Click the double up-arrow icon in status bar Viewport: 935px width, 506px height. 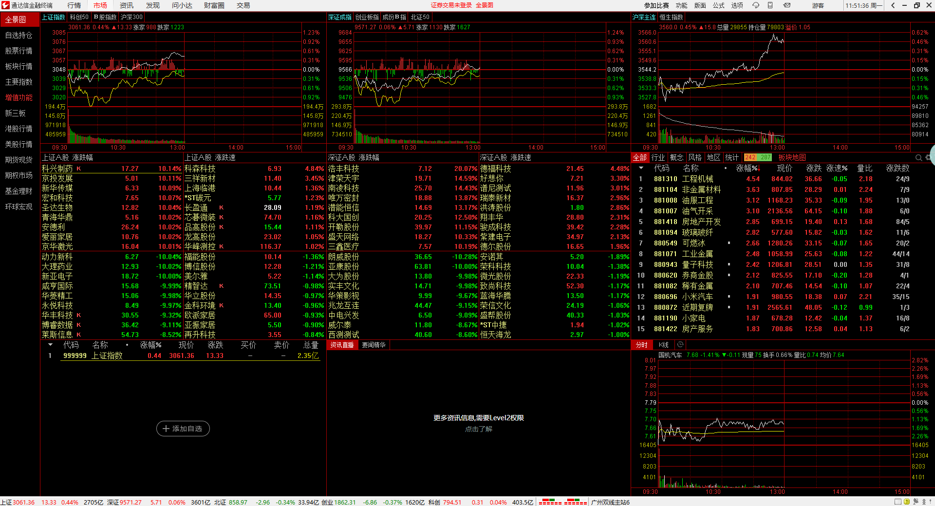924,502
